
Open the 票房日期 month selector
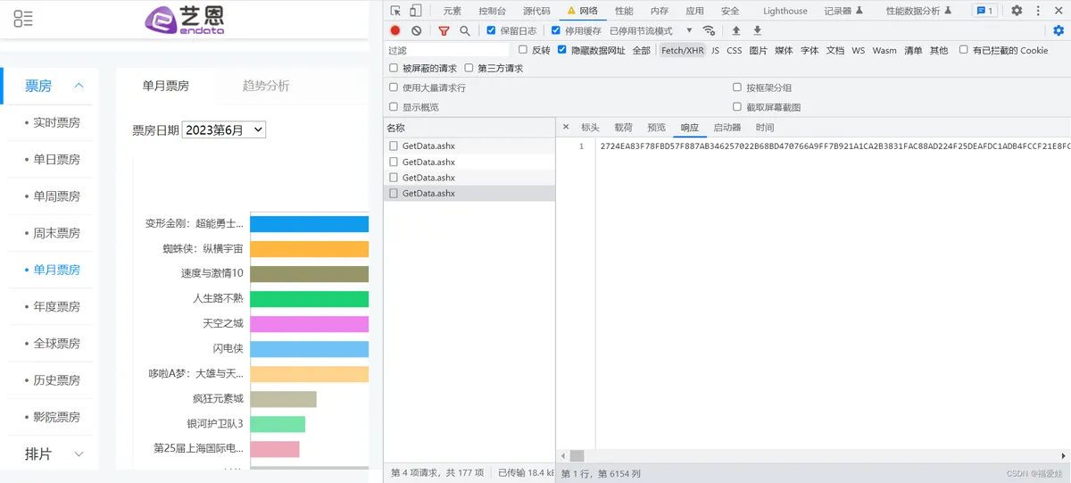tap(224, 129)
